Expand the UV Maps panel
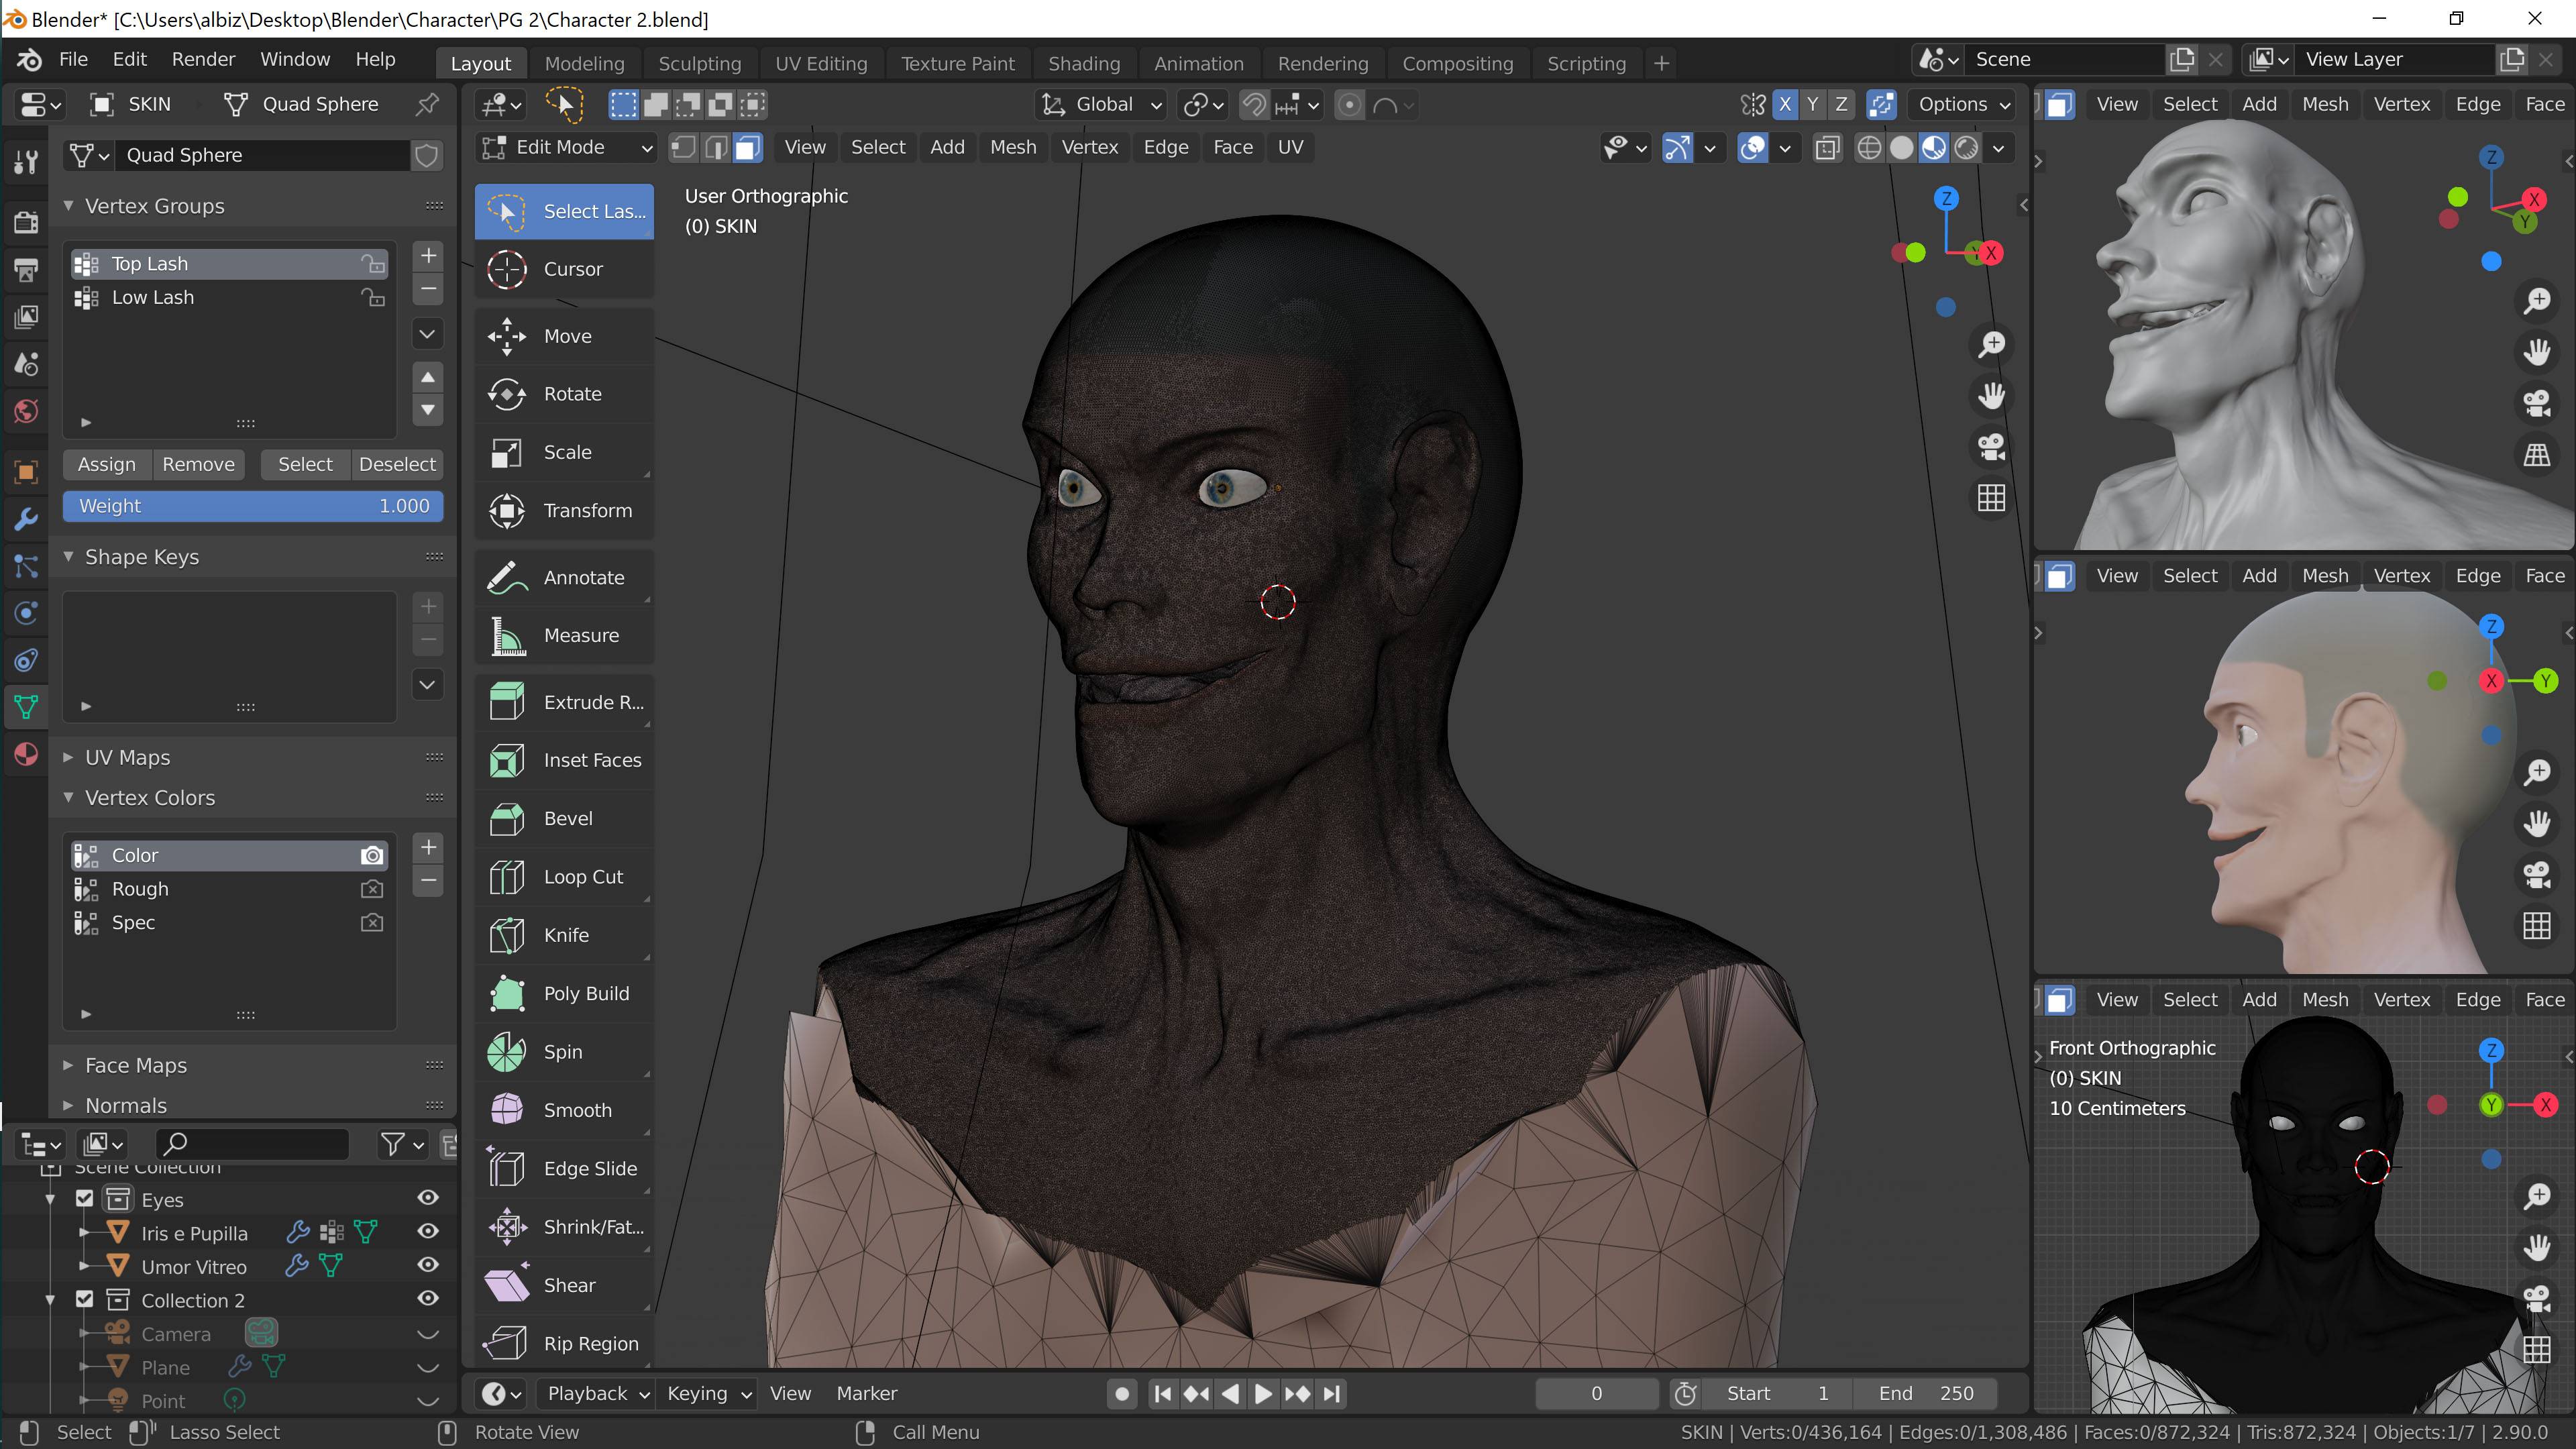The width and height of the screenshot is (2576, 1449). click(127, 757)
